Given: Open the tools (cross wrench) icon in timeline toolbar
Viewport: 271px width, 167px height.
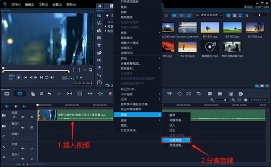Looking at the screenshot, I should point(42,94).
